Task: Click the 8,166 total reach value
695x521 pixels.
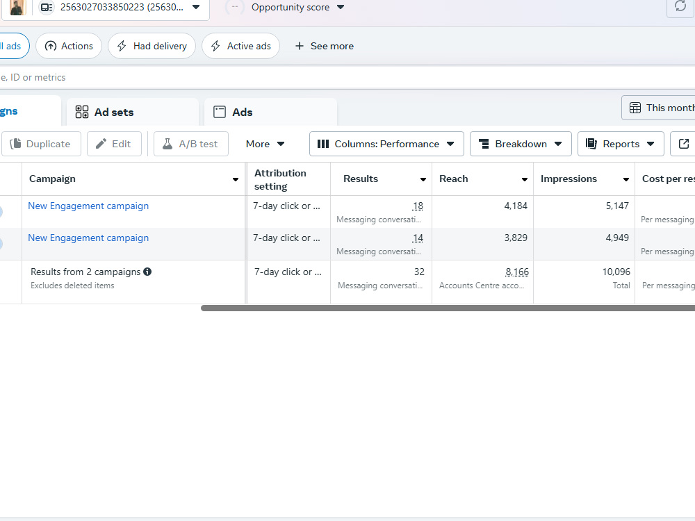Action: tap(517, 272)
